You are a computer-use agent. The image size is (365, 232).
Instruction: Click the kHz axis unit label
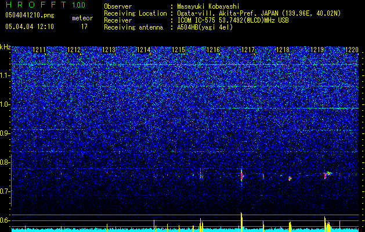(x=5, y=47)
